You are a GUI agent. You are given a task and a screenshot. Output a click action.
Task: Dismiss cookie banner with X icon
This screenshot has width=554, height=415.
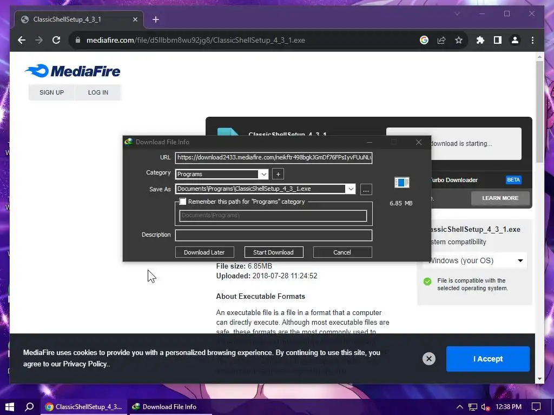point(429,359)
